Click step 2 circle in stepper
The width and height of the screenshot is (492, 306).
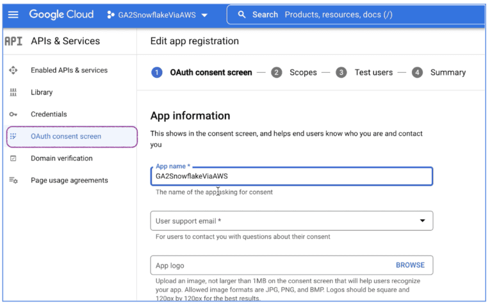coord(277,73)
